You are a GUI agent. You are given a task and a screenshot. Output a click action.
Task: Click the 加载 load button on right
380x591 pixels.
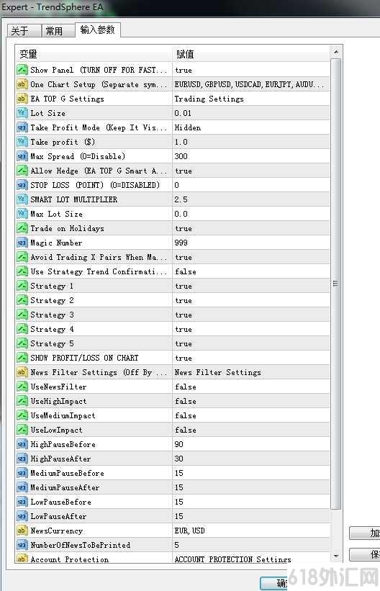(365, 533)
